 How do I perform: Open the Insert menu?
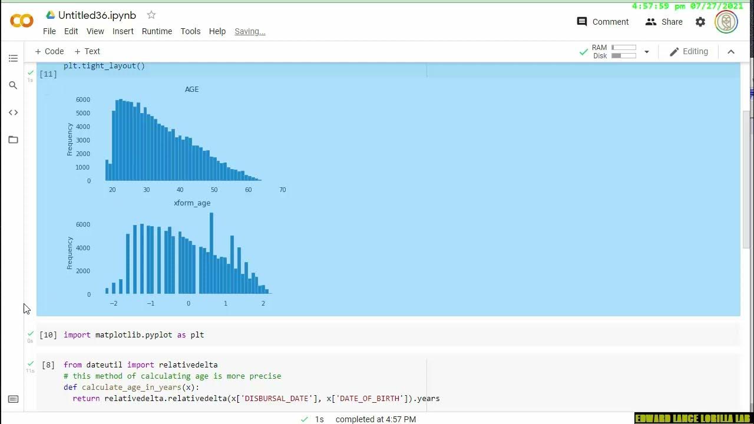click(123, 31)
